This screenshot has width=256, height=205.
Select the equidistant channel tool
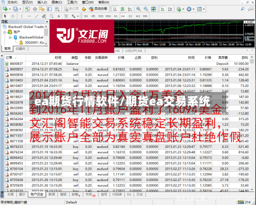(44, 16)
